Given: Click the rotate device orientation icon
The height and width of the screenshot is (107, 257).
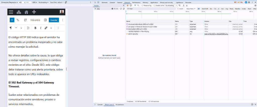Looking at the screenshot, I should [x=66, y=2].
